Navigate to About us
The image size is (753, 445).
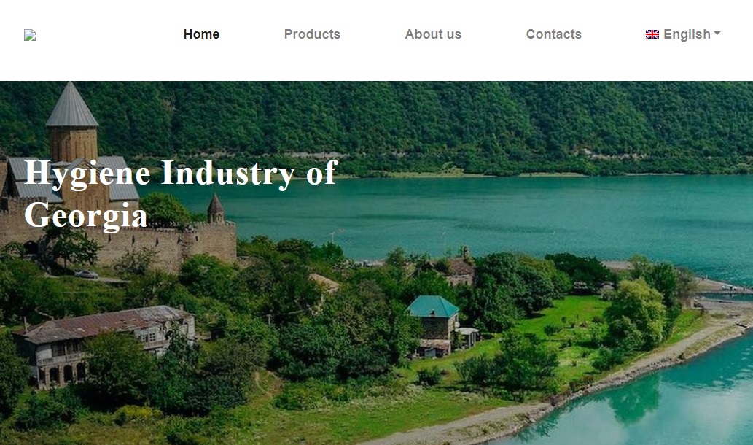click(x=433, y=34)
